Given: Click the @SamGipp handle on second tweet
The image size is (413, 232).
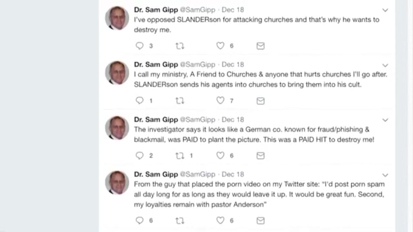Looking at the screenshot, I should tap(197, 64).
